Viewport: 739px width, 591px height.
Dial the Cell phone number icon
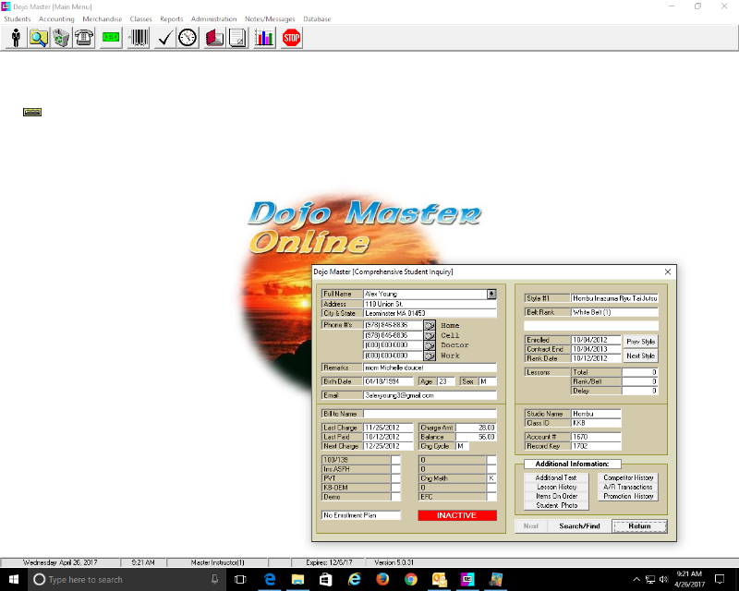430,335
